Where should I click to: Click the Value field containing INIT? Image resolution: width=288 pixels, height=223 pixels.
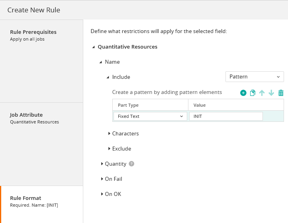click(226, 116)
